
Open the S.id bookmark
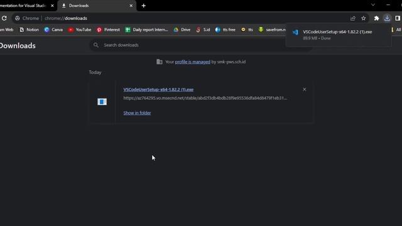click(x=203, y=30)
